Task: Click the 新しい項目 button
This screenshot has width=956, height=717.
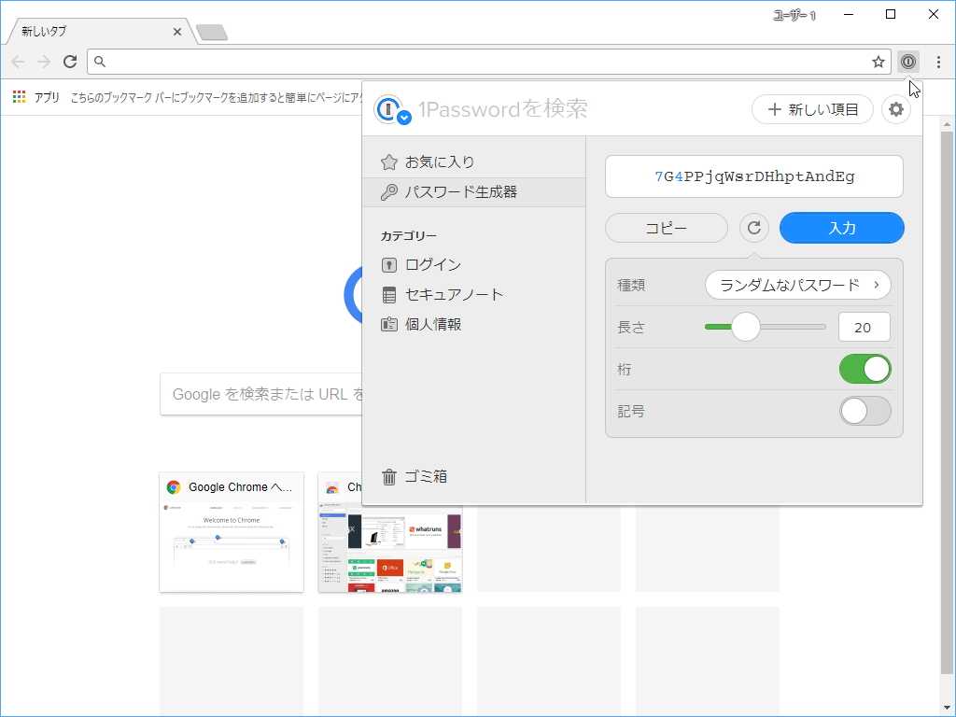Action: coord(812,109)
